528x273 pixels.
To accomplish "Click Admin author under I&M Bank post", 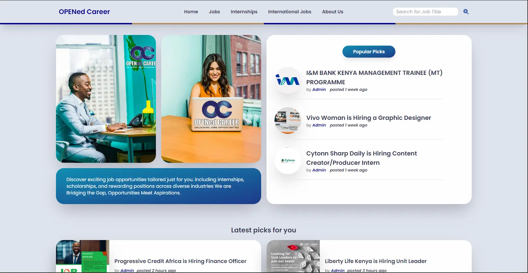I will pos(319,90).
